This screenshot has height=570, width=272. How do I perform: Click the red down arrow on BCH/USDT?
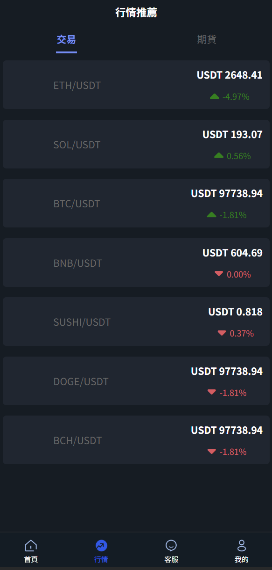(212, 452)
